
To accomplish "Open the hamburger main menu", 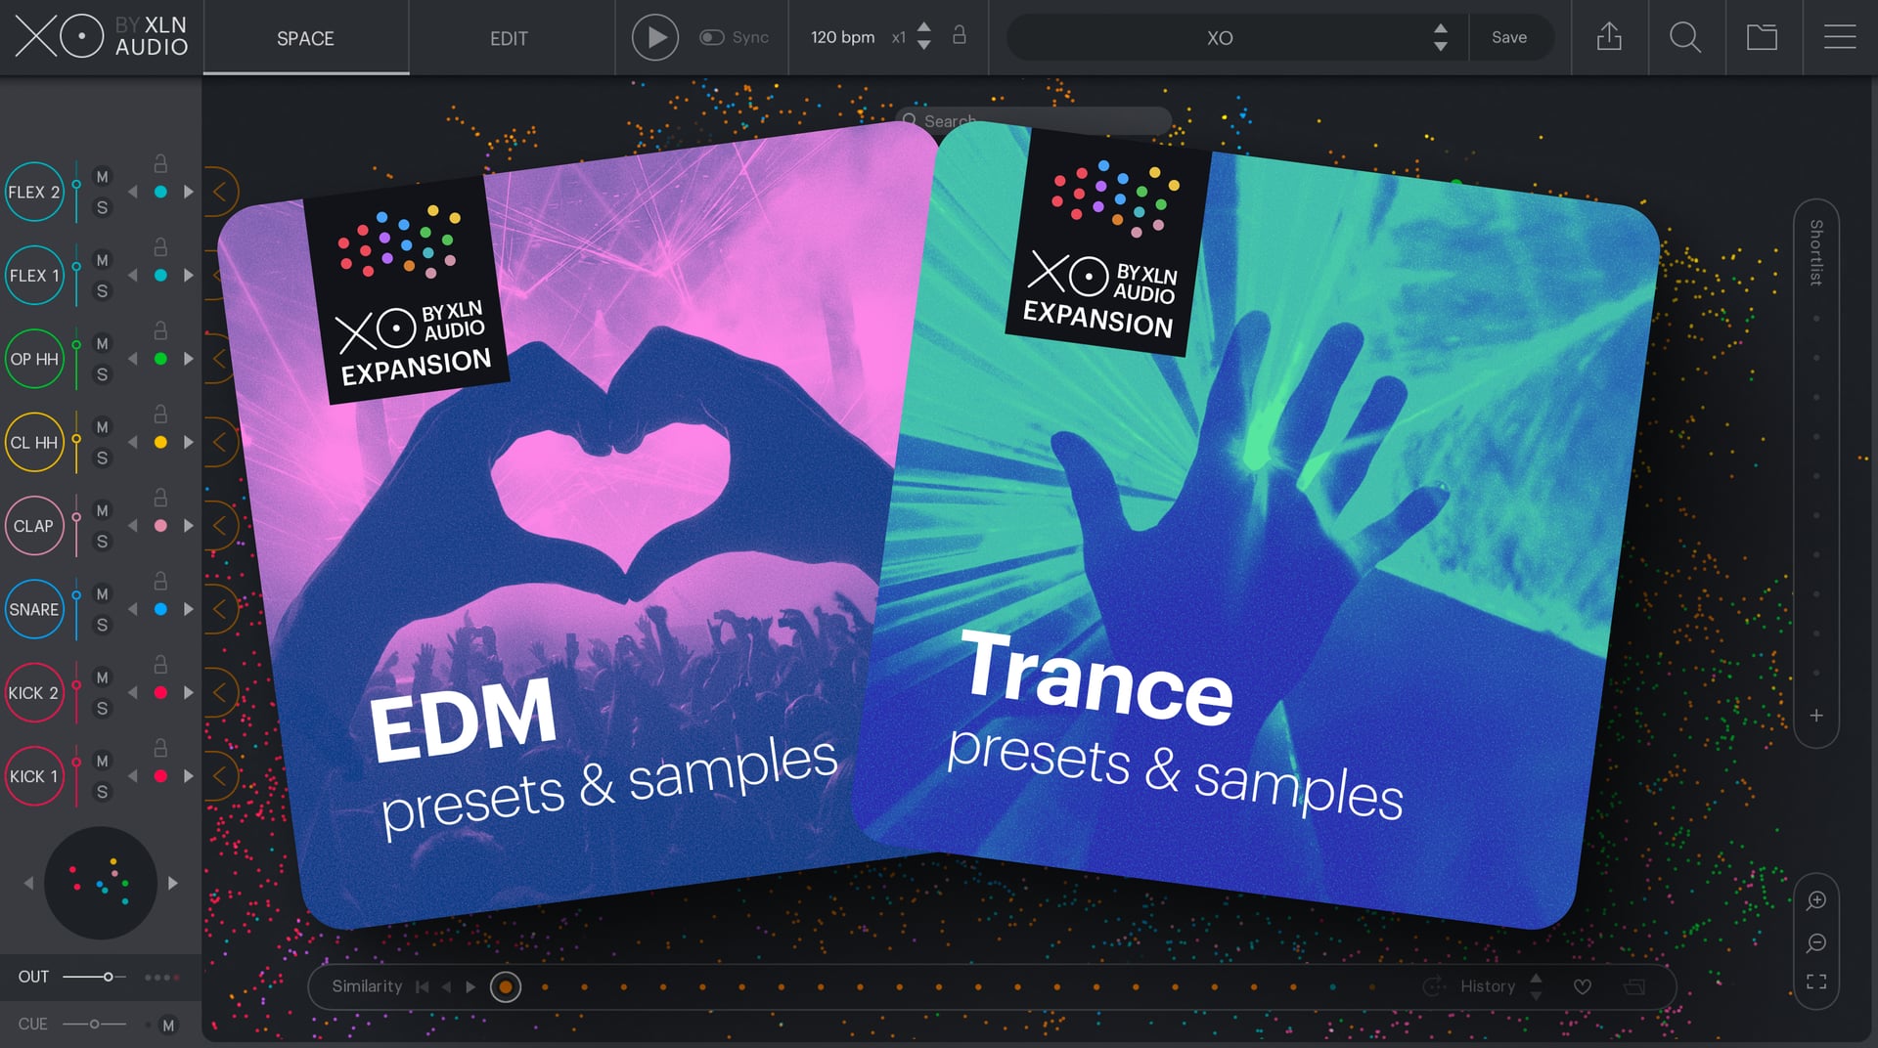I will tap(1839, 37).
